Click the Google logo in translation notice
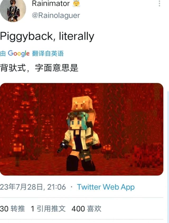 [19, 54]
